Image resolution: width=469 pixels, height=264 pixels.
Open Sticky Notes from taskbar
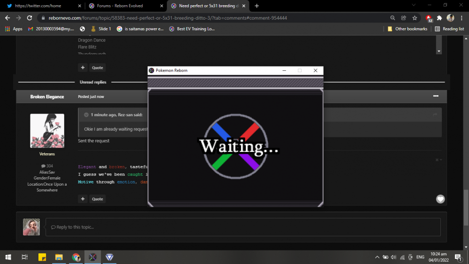click(x=42, y=257)
